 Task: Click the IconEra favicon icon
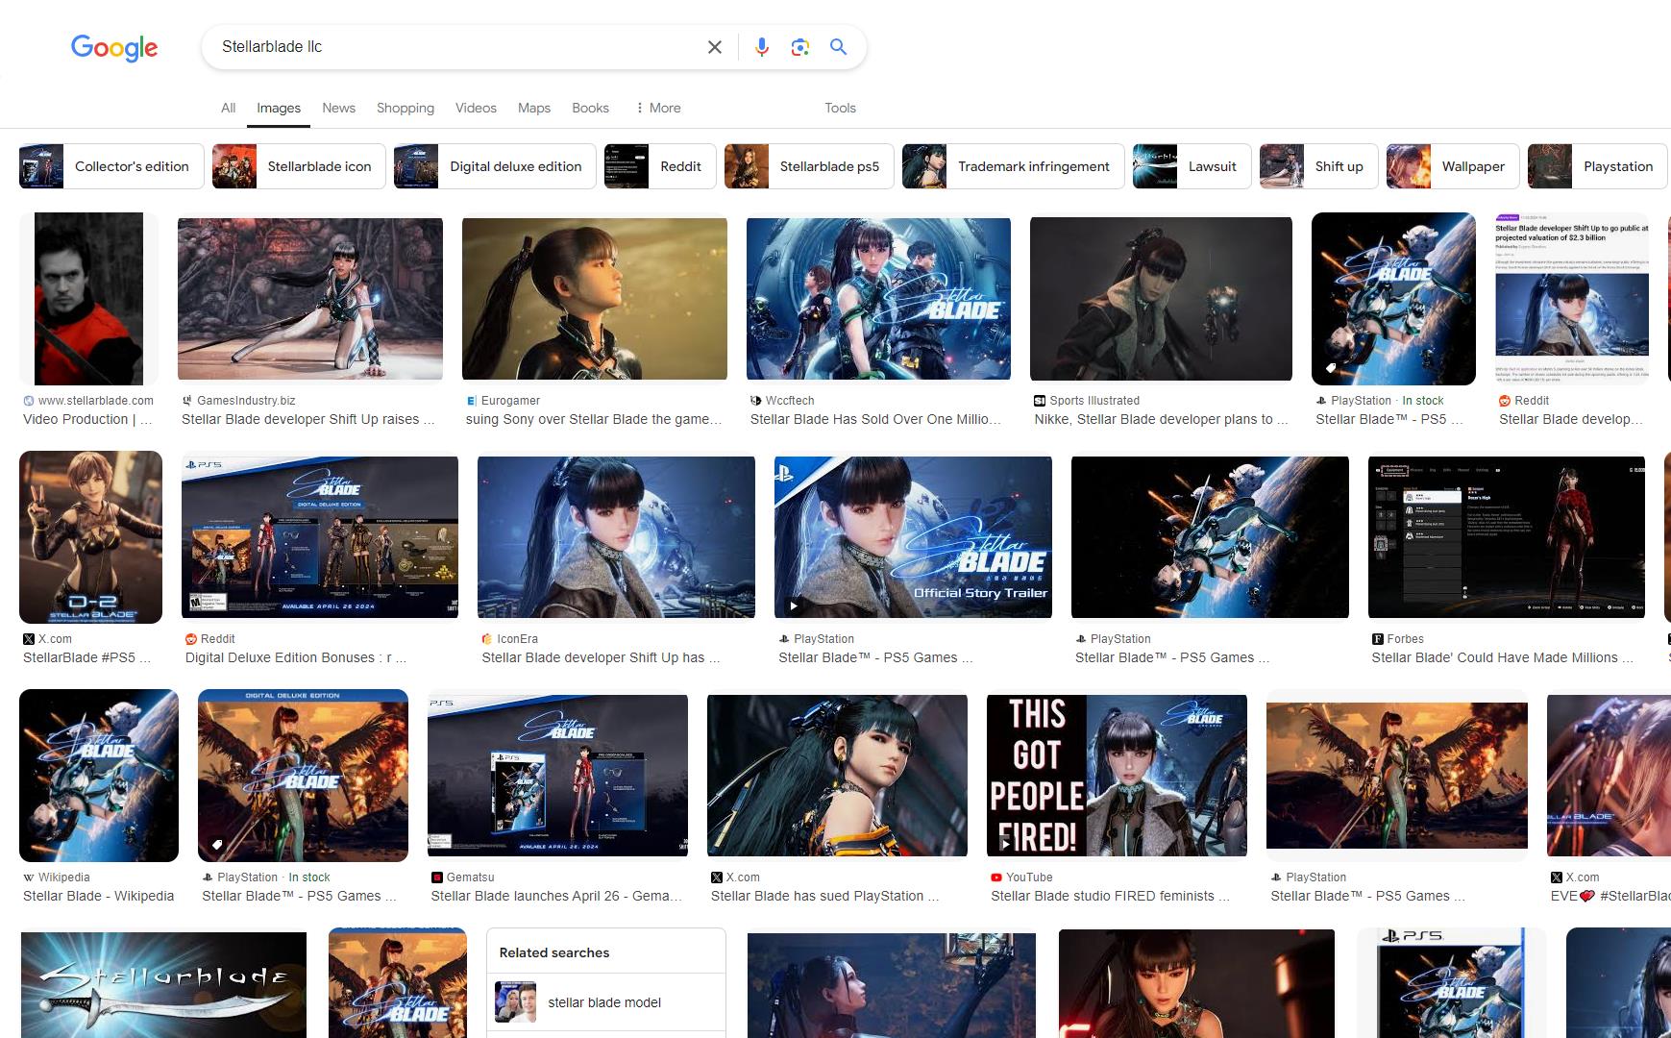(x=487, y=639)
